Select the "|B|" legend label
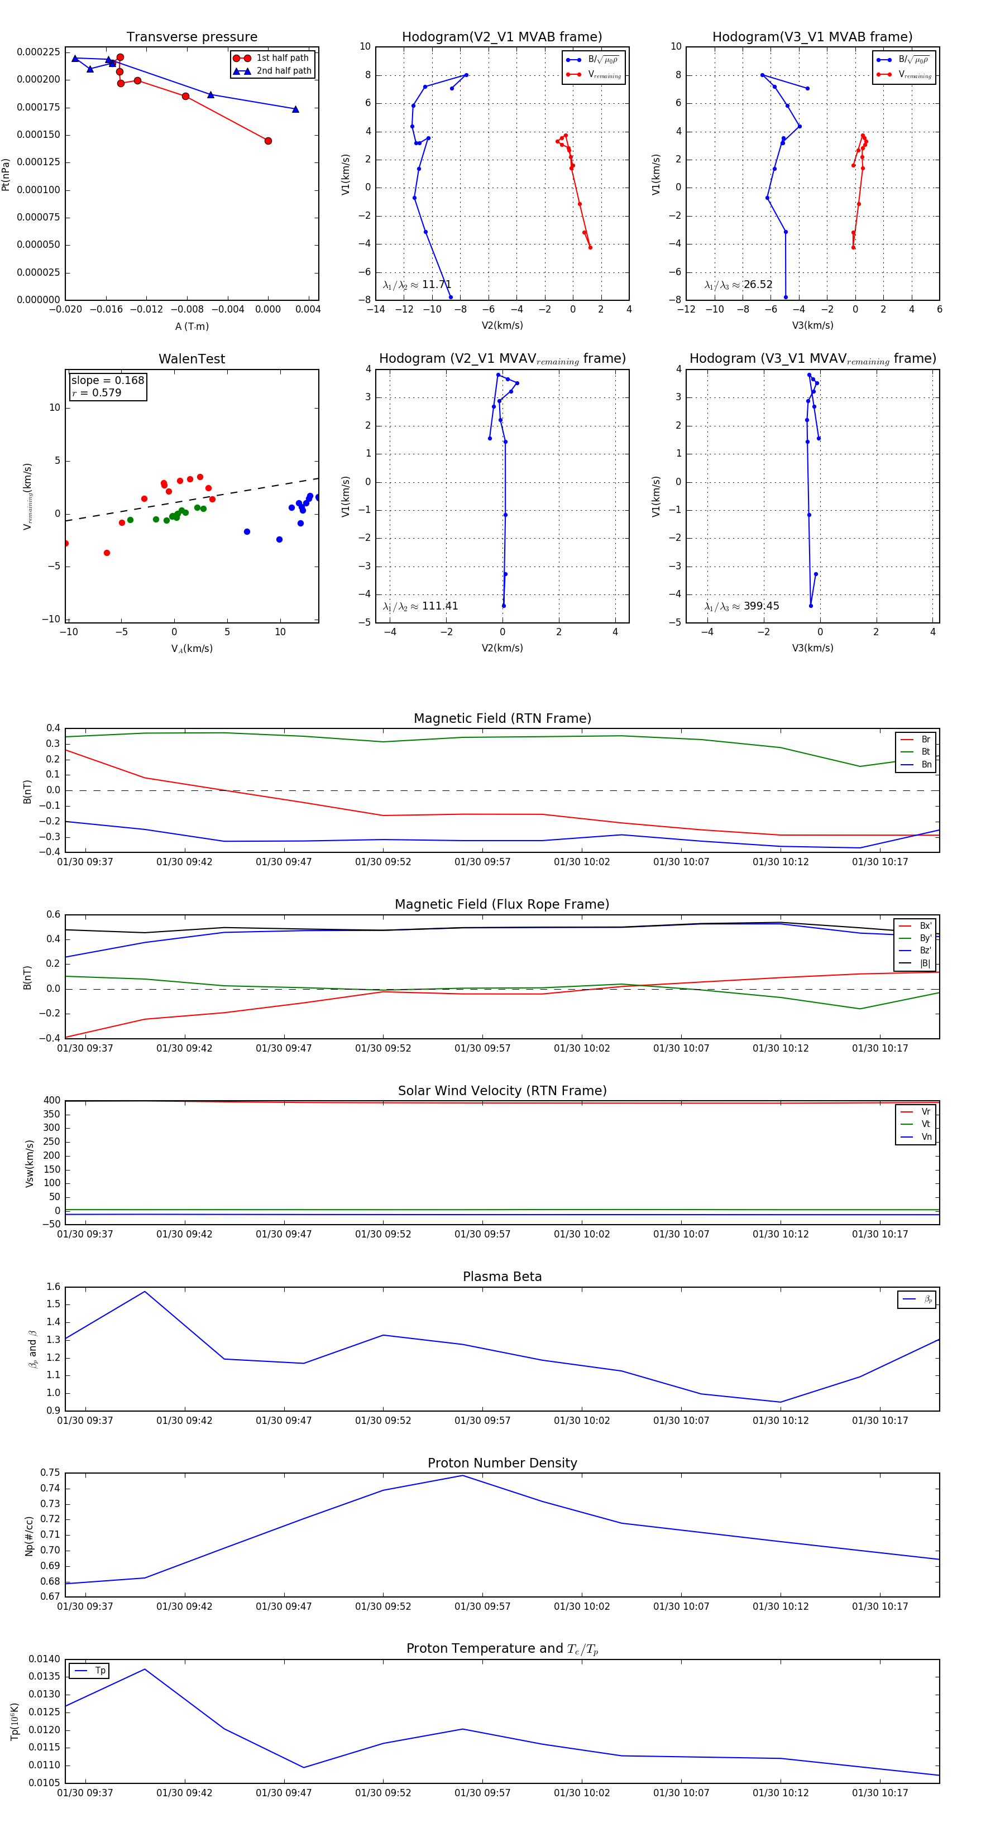 pos(925,963)
